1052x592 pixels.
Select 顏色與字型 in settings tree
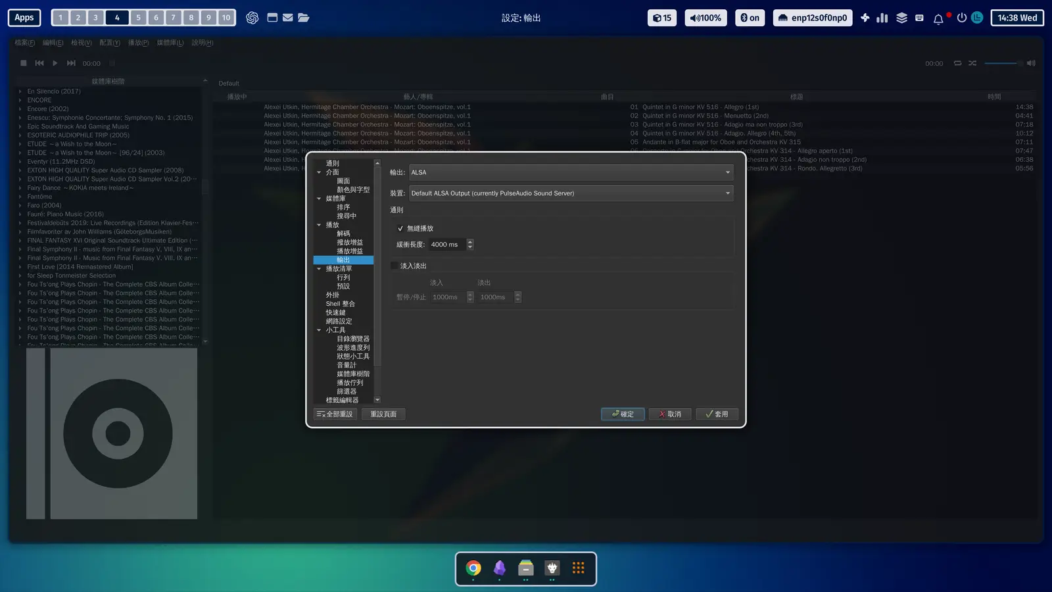click(x=353, y=189)
